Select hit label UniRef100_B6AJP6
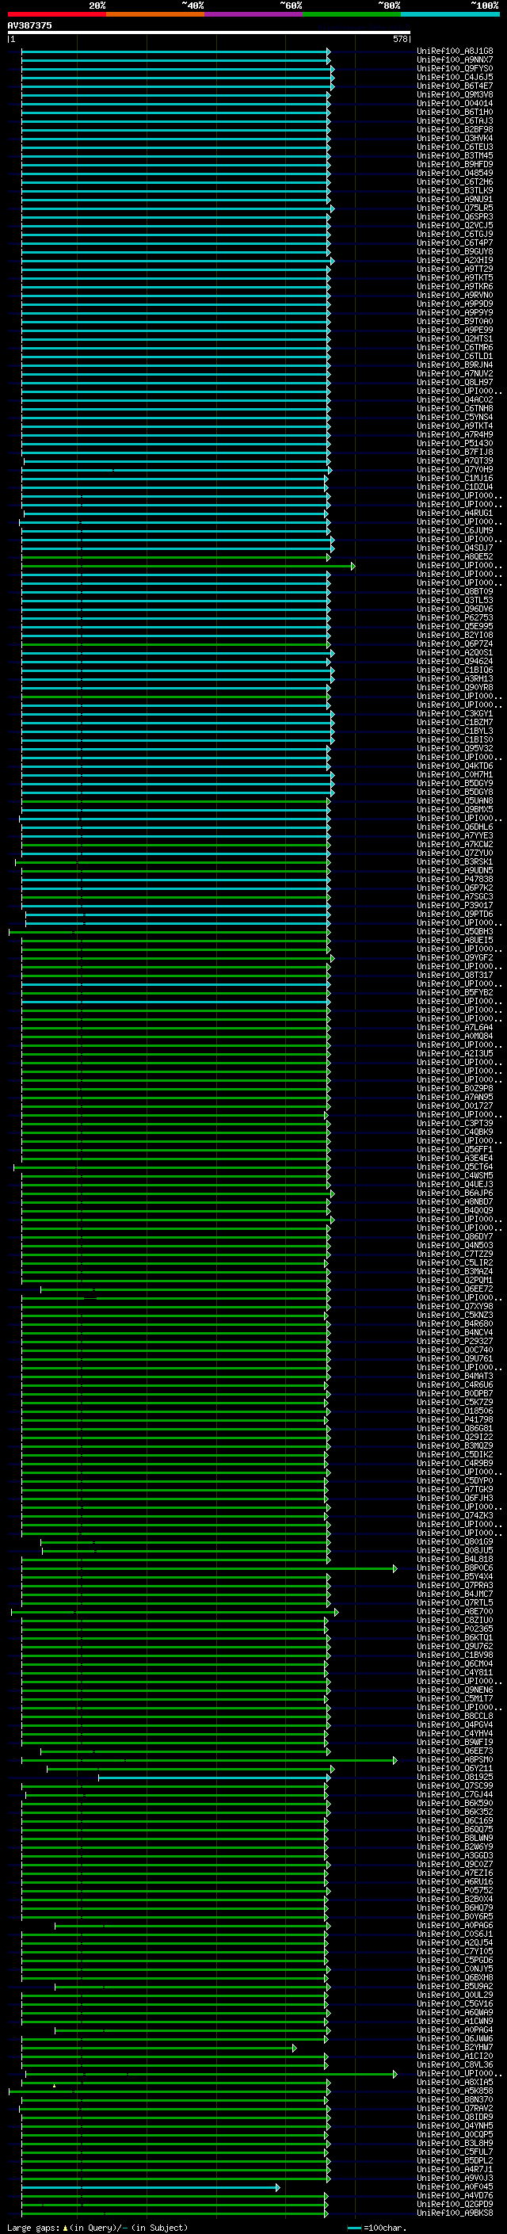Image resolution: width=507 pixels, height=2234 pixels. click(x=455, y=1193)
